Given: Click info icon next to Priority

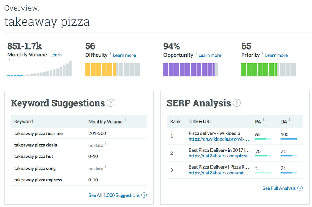Looking at the screenshot, I should click(x=263, y=53).
